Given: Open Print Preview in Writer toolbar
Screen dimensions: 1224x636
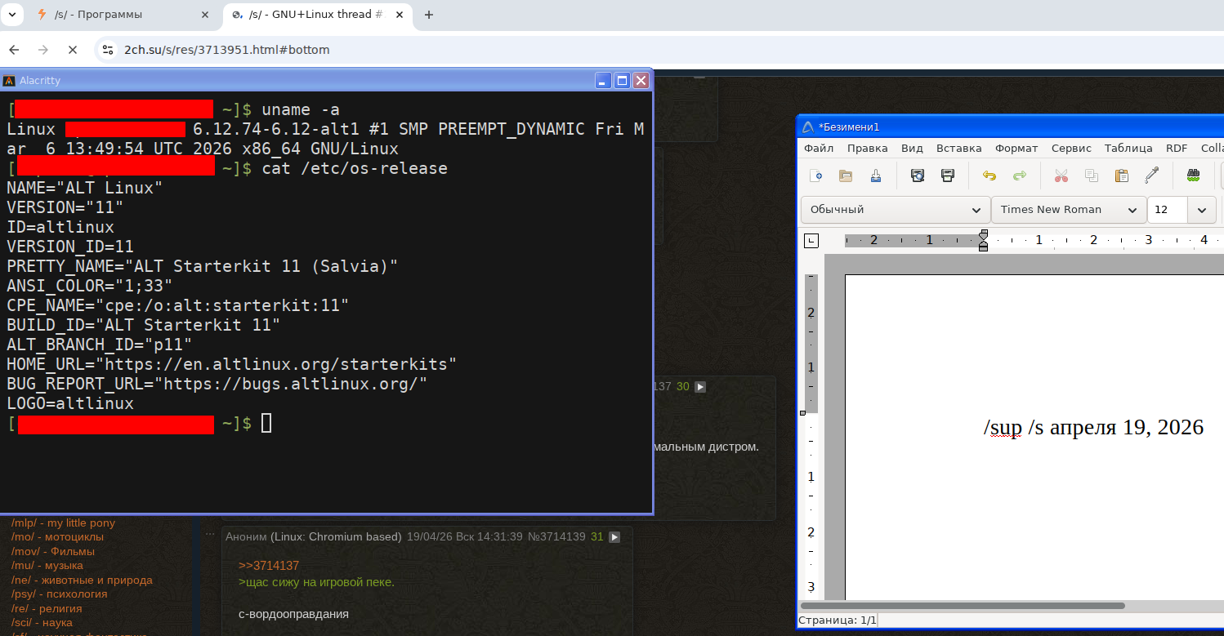Looking at the screenshot, I should tap(918, 176).
